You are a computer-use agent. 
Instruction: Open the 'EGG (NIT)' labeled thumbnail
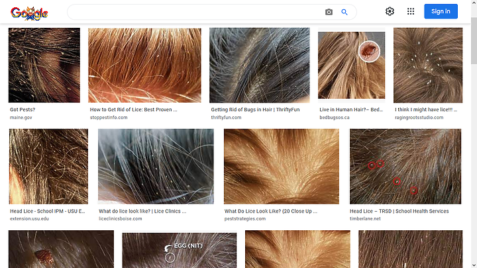point(179,250)
